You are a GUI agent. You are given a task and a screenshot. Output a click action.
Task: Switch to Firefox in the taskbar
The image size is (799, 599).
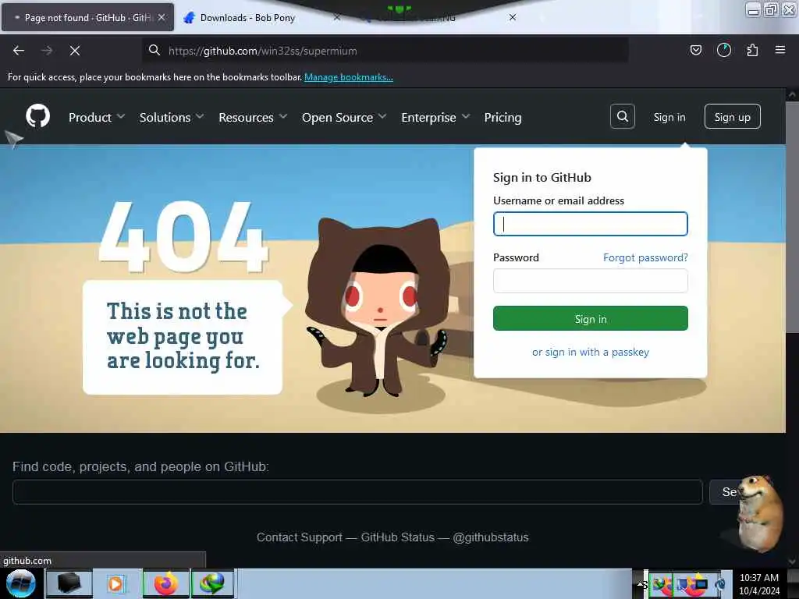click(165, 583)
